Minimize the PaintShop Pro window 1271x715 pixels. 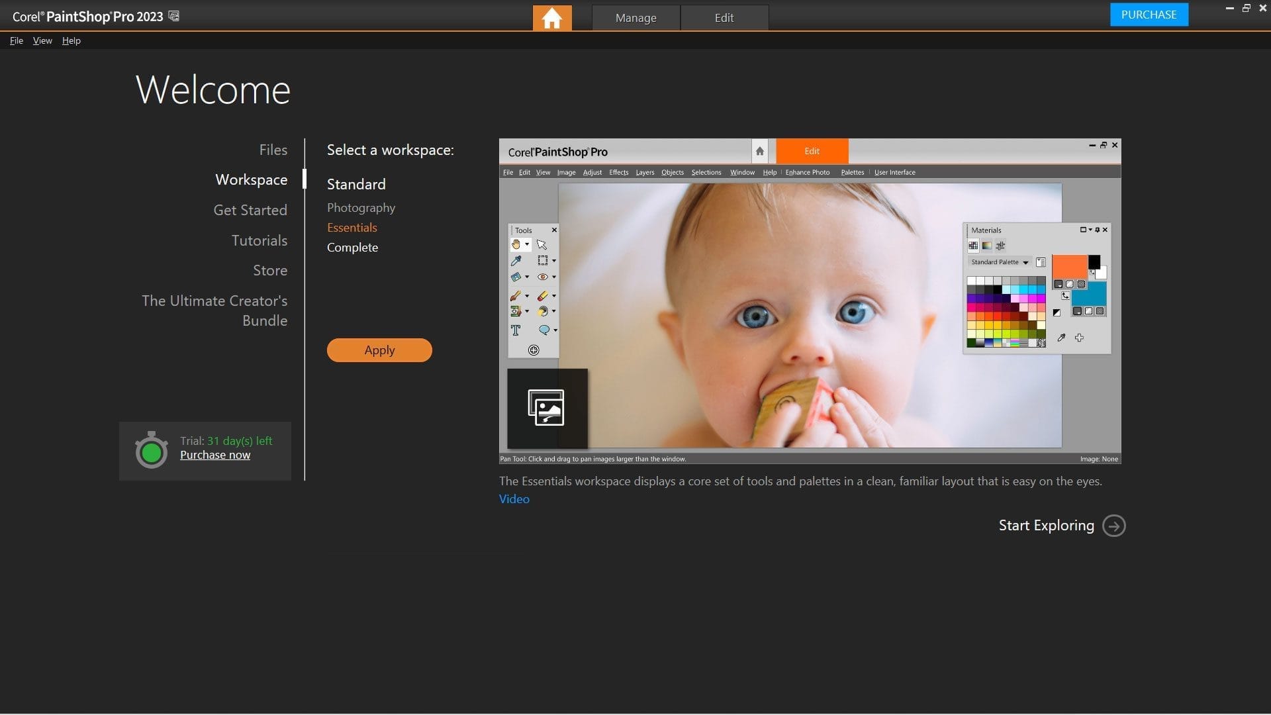[x=1229, y=8]
